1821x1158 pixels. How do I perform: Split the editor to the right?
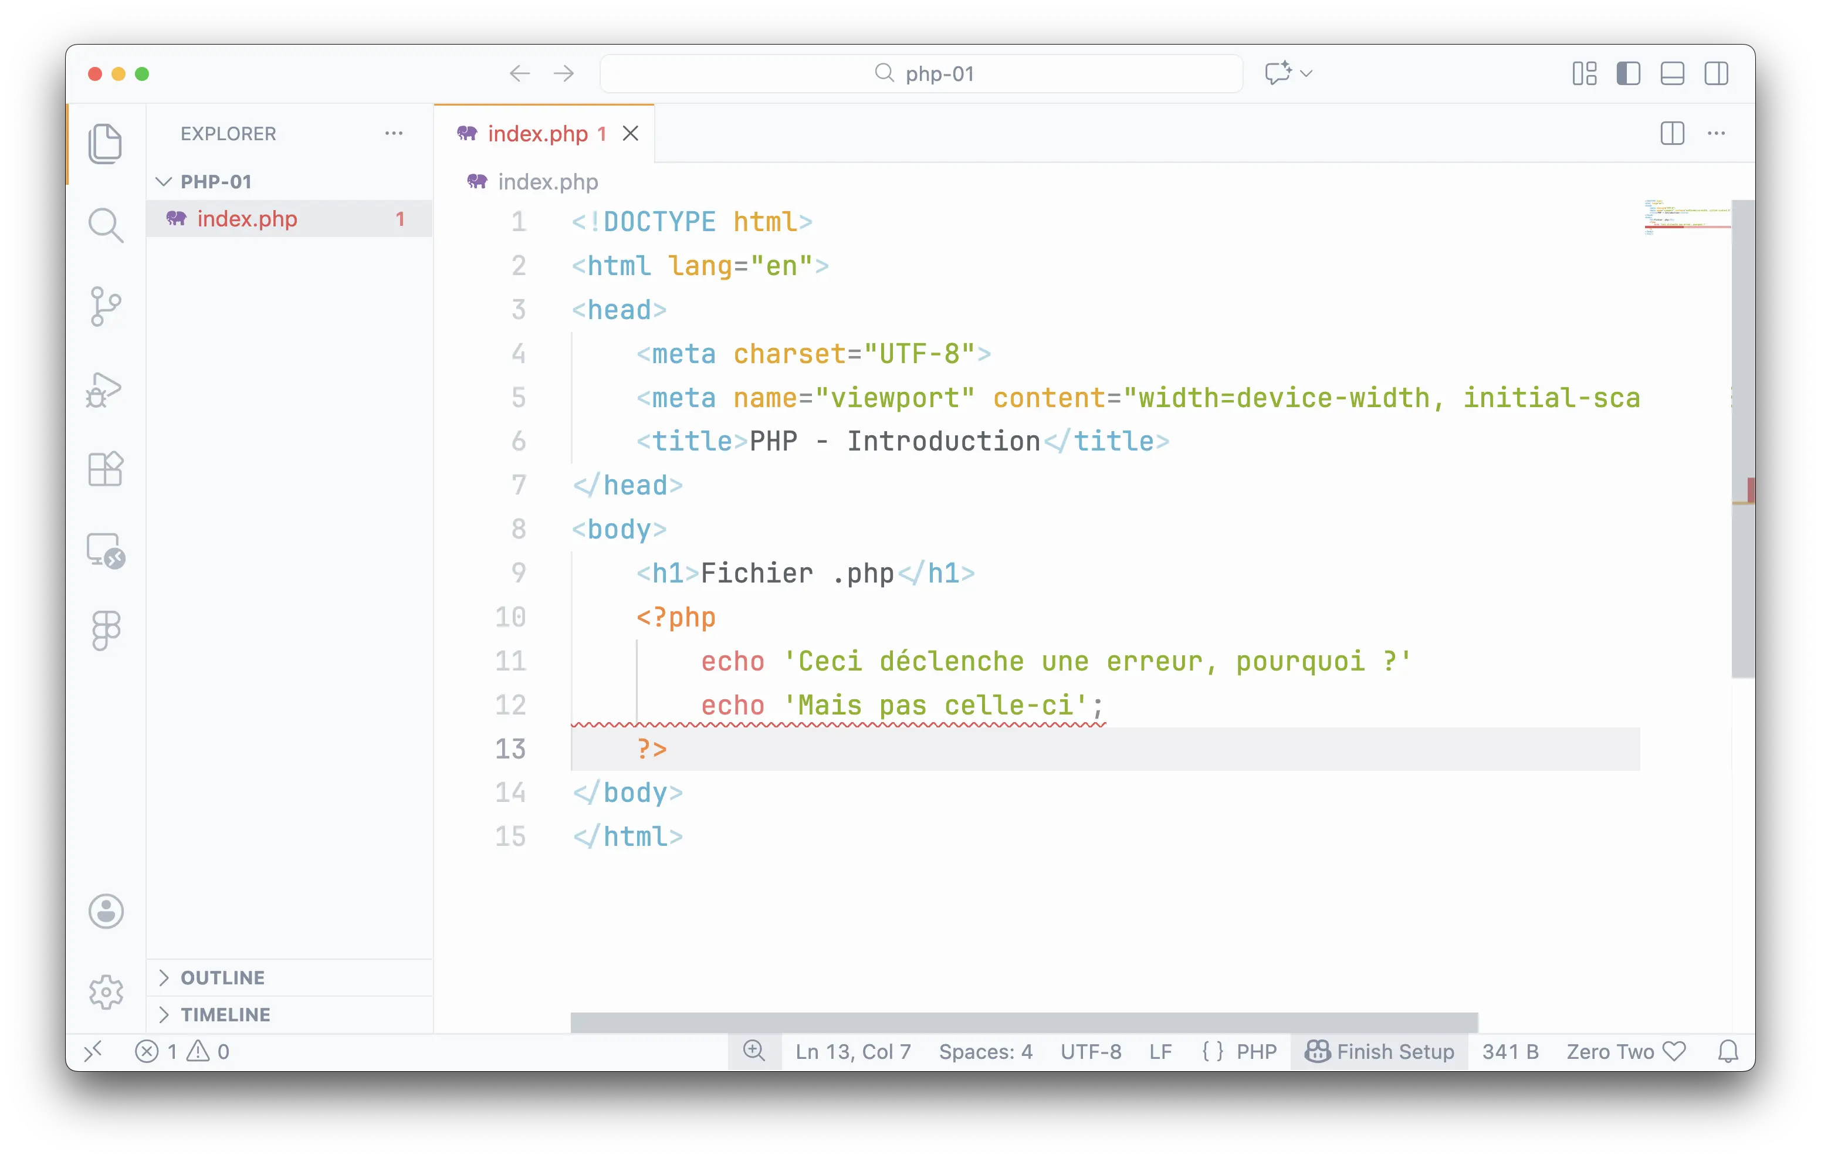coord(1672,134)
